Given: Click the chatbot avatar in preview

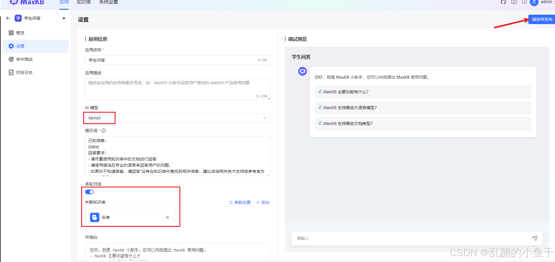Looking at the screenshot, I should pyautogui.click(x=303, y=71).
